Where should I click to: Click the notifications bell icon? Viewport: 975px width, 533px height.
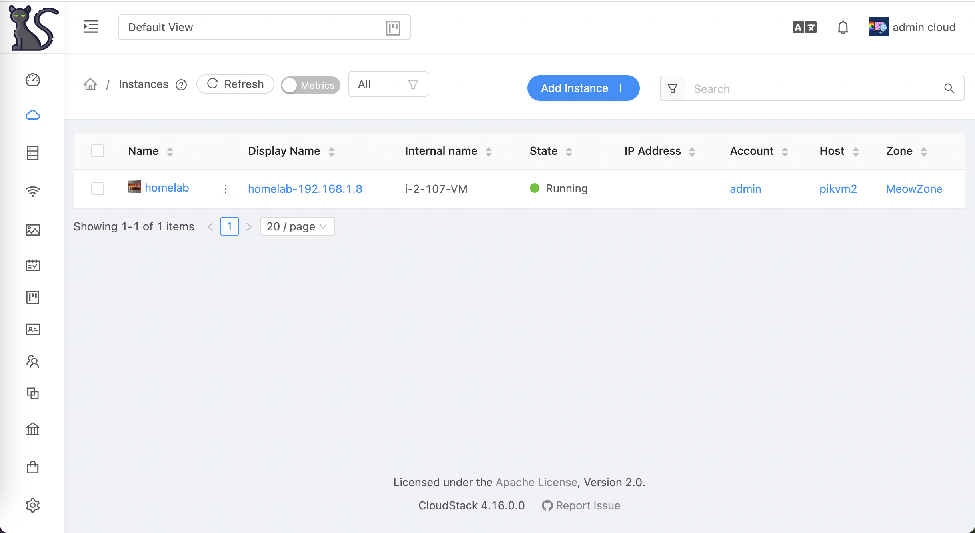[843, 27]
